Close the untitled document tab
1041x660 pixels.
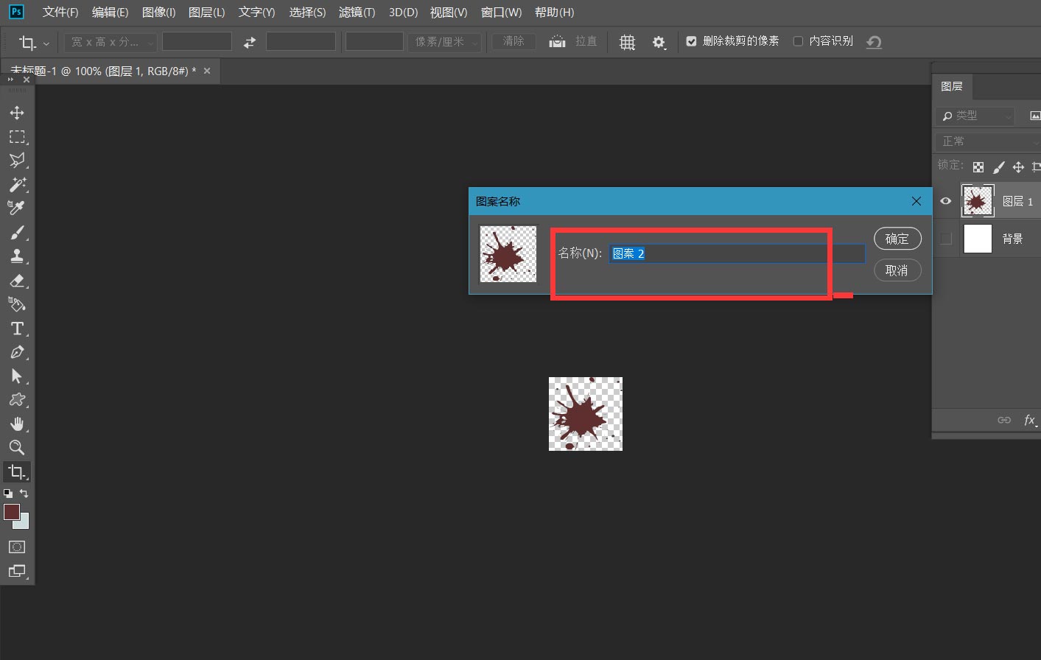point(207,71)
